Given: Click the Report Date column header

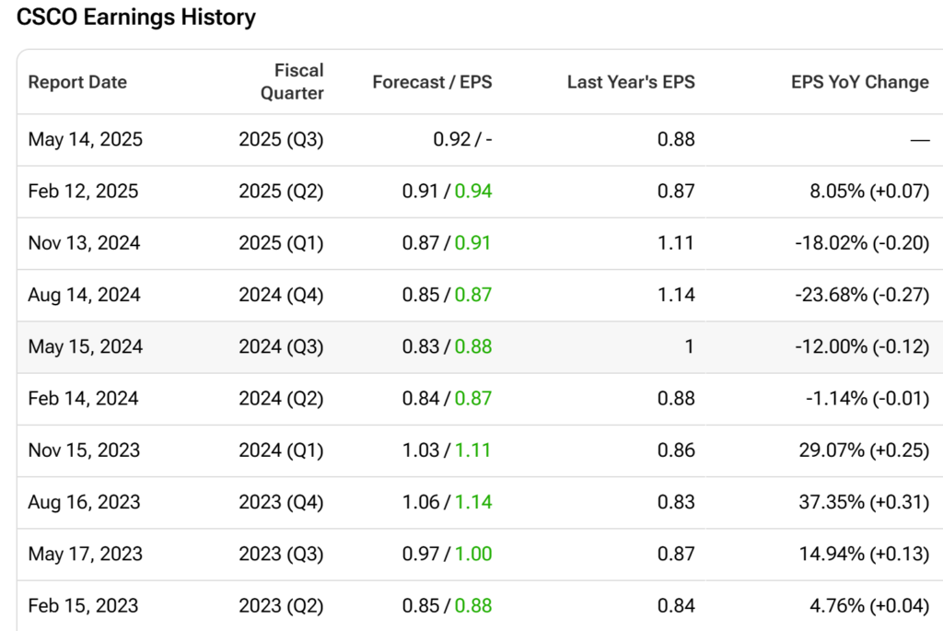Looking at the screenshot, I should coord(77,82).
